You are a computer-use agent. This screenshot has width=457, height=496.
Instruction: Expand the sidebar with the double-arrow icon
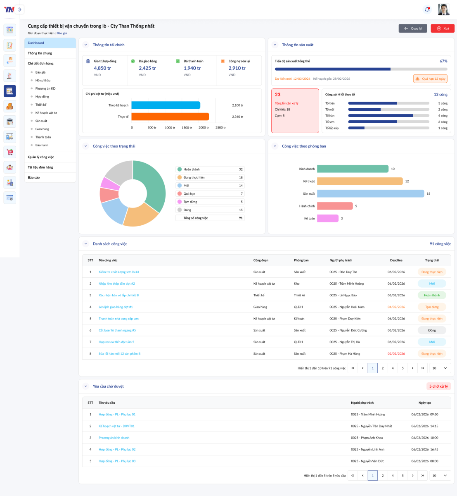(x=19, y=10)
